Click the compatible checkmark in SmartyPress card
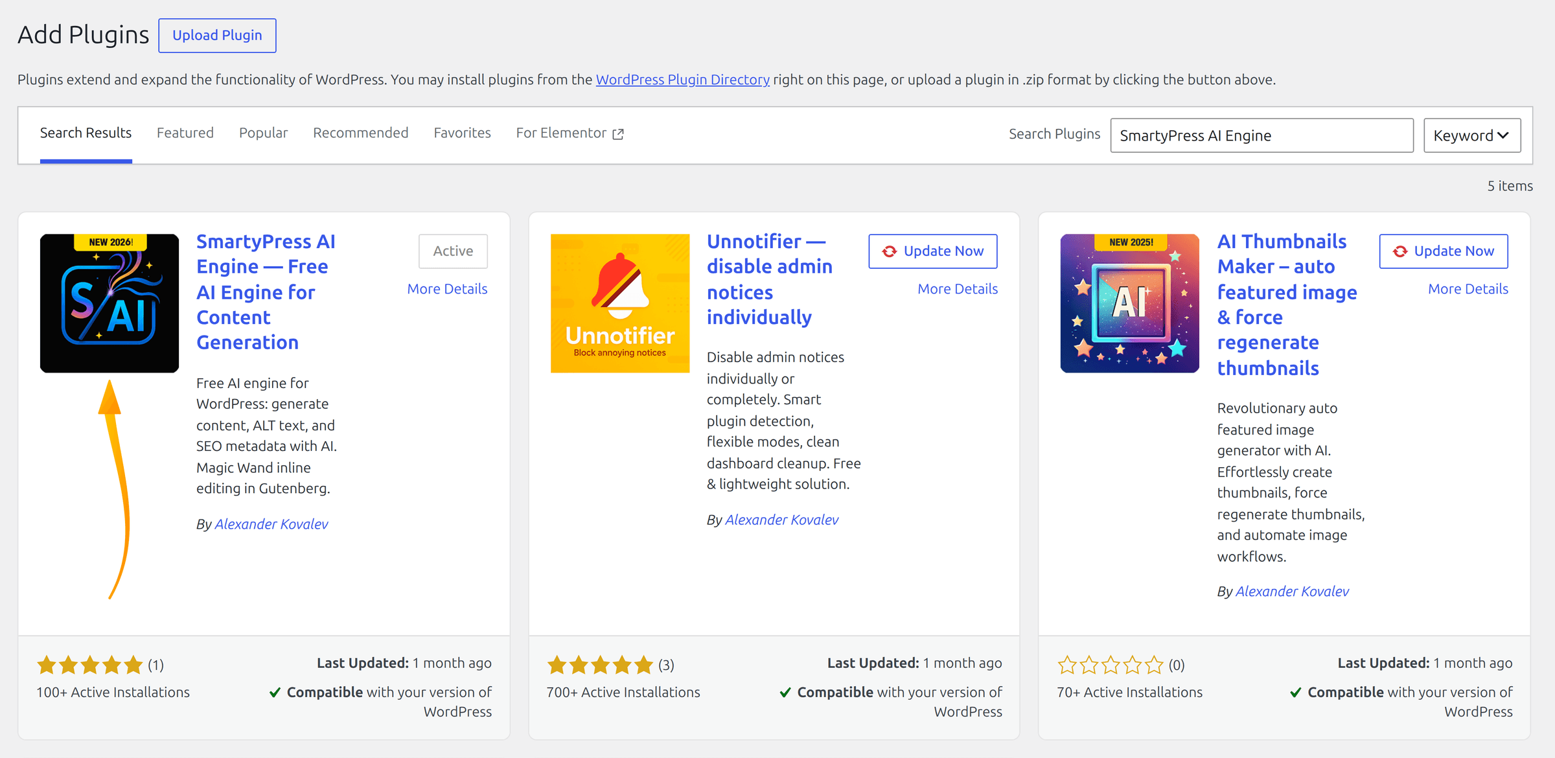The width and height of the screenshot is (1555, 758). tap(275, 693)
